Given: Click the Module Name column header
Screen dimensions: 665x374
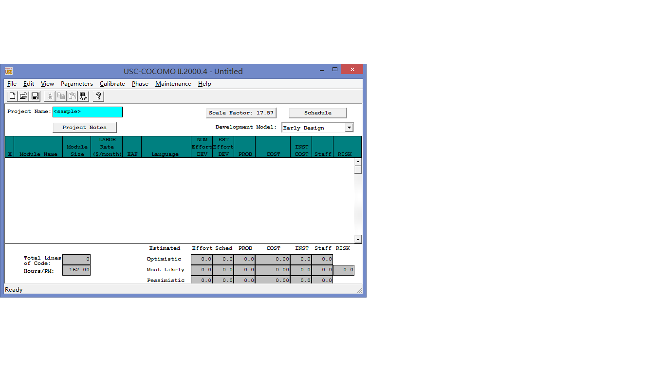Looking at the screenshot, I should [38, 147].
